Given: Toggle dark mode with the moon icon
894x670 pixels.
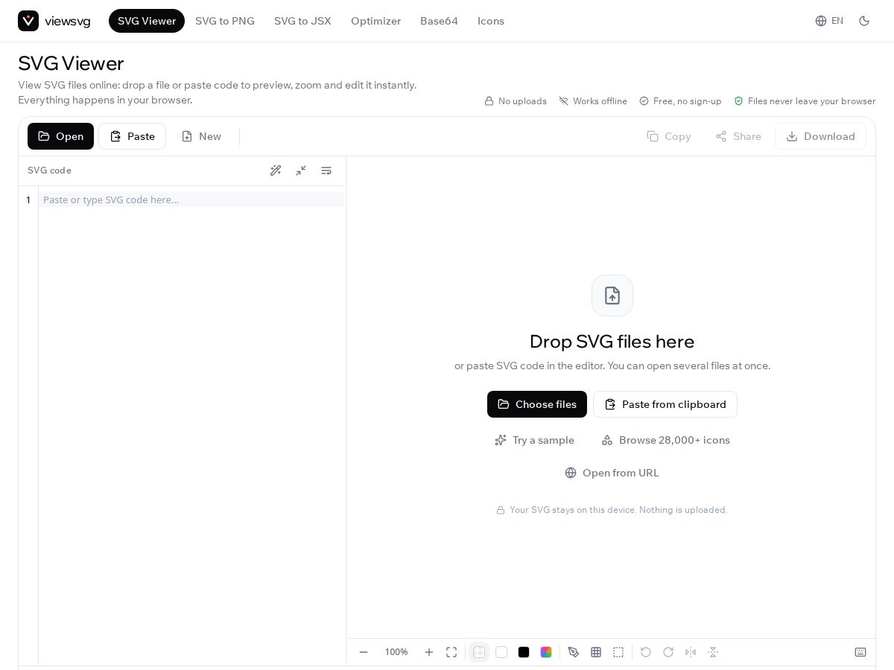Looking at the screenshot, I should [x=864, y=21].
